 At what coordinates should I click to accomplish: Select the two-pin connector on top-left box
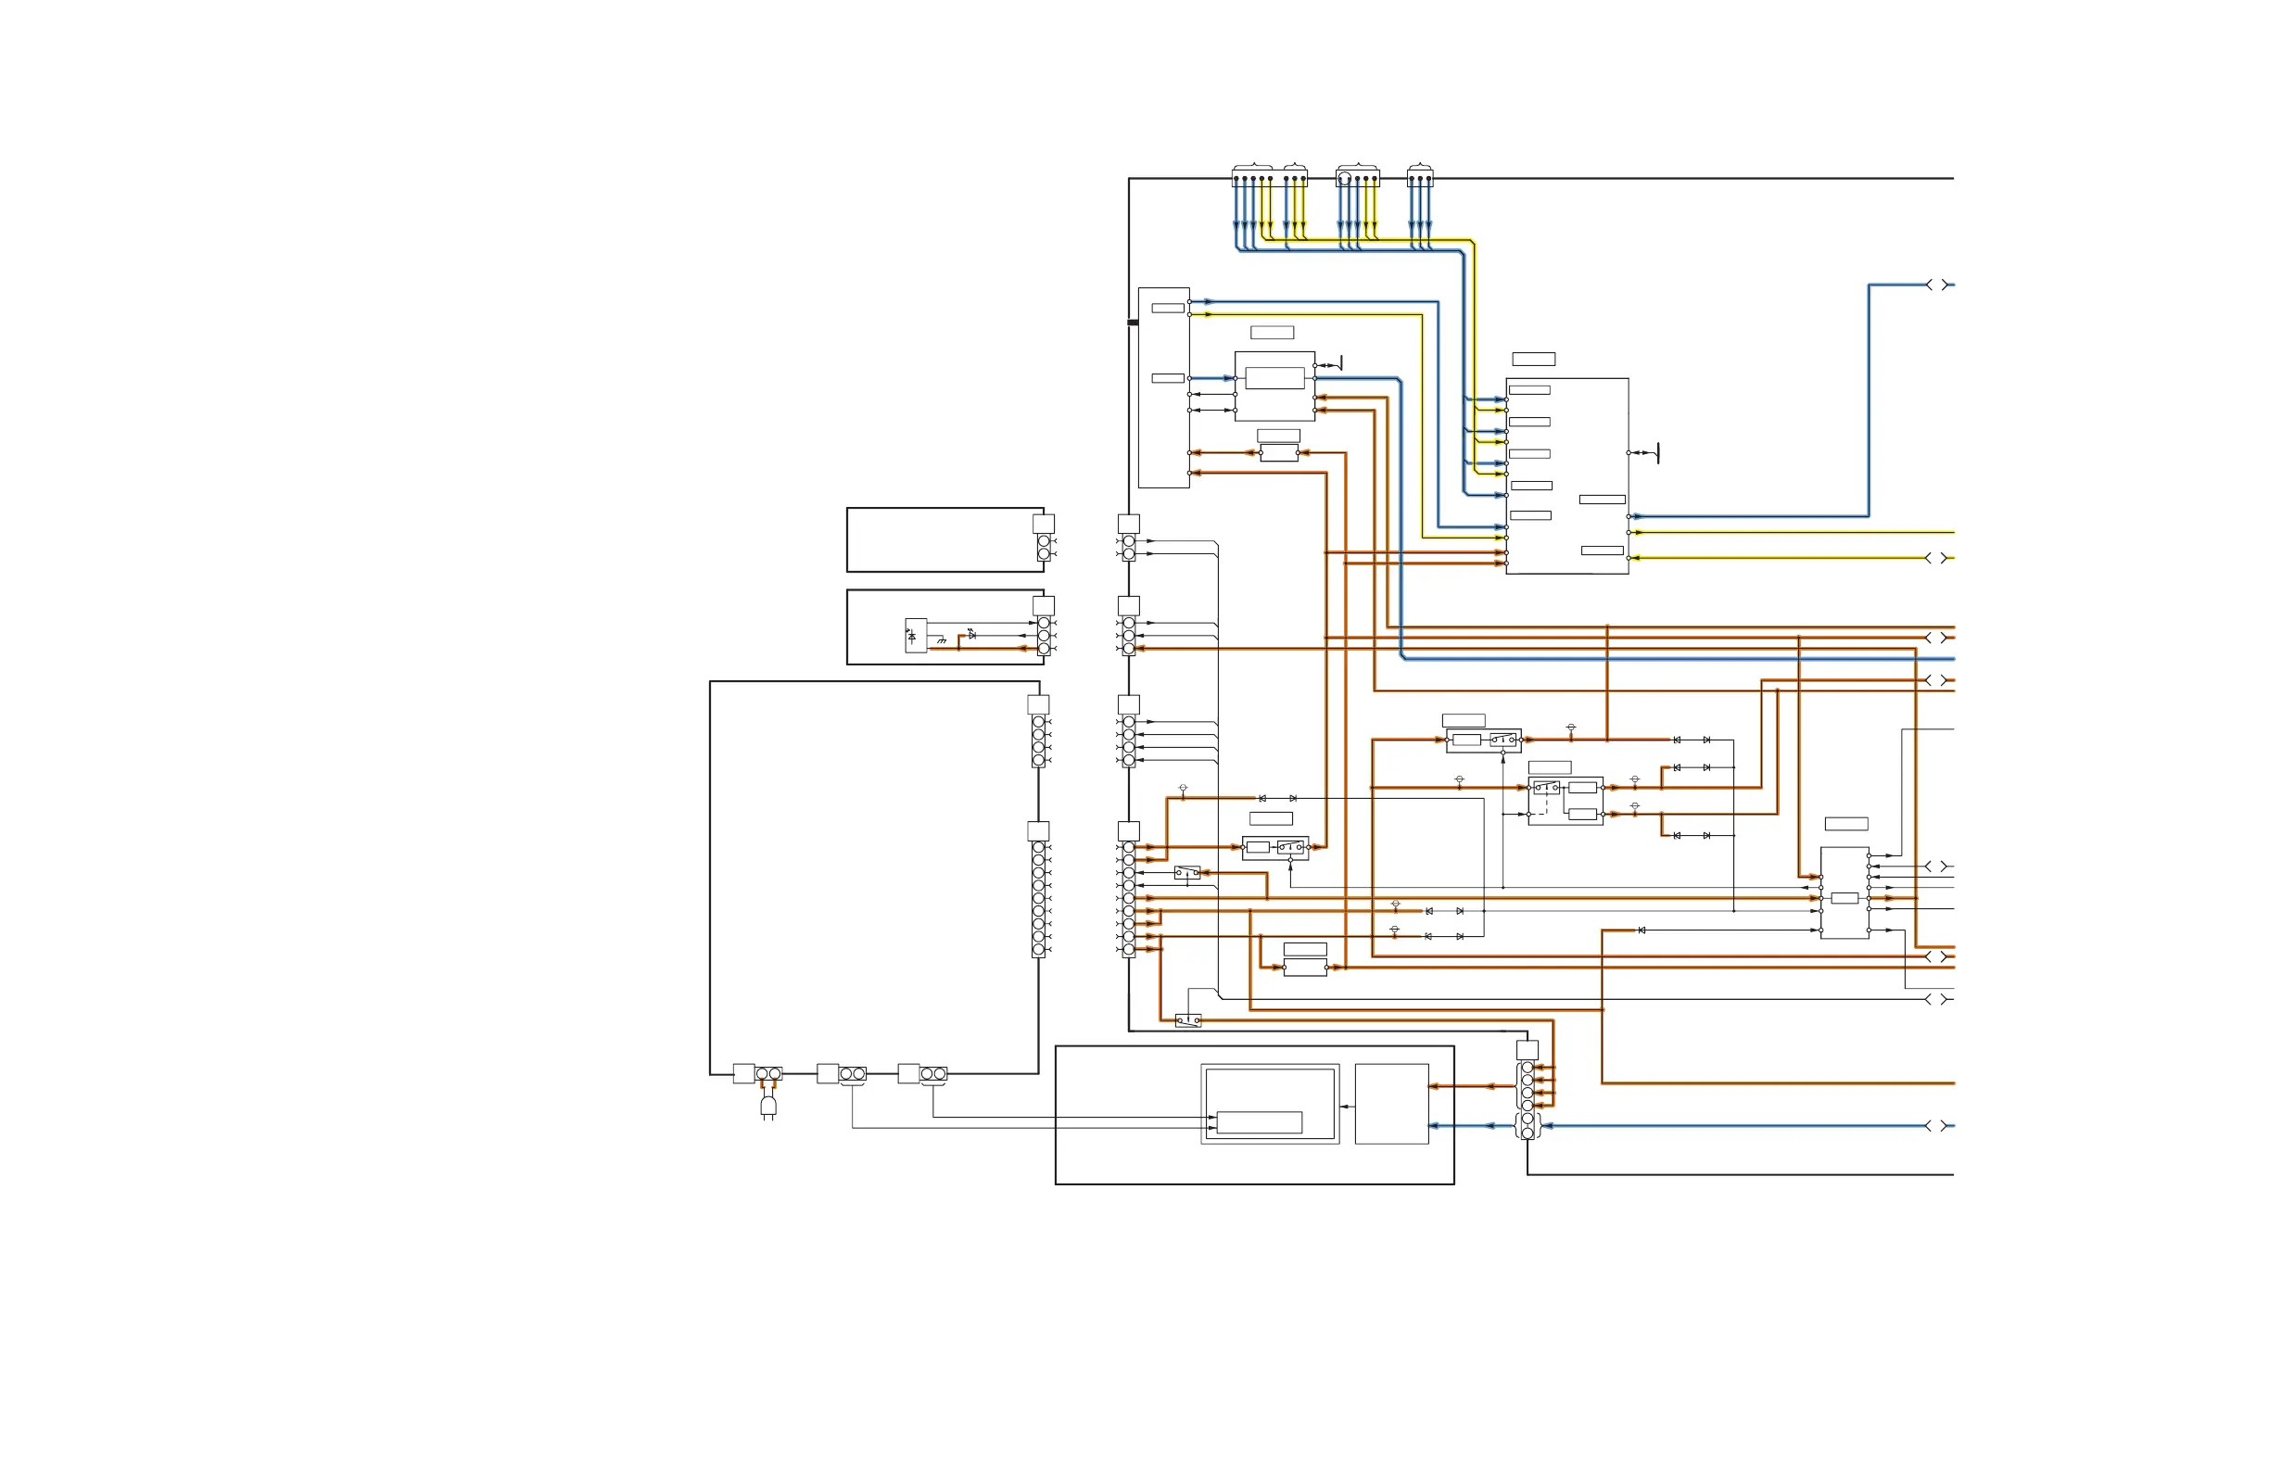(1044, 547)
